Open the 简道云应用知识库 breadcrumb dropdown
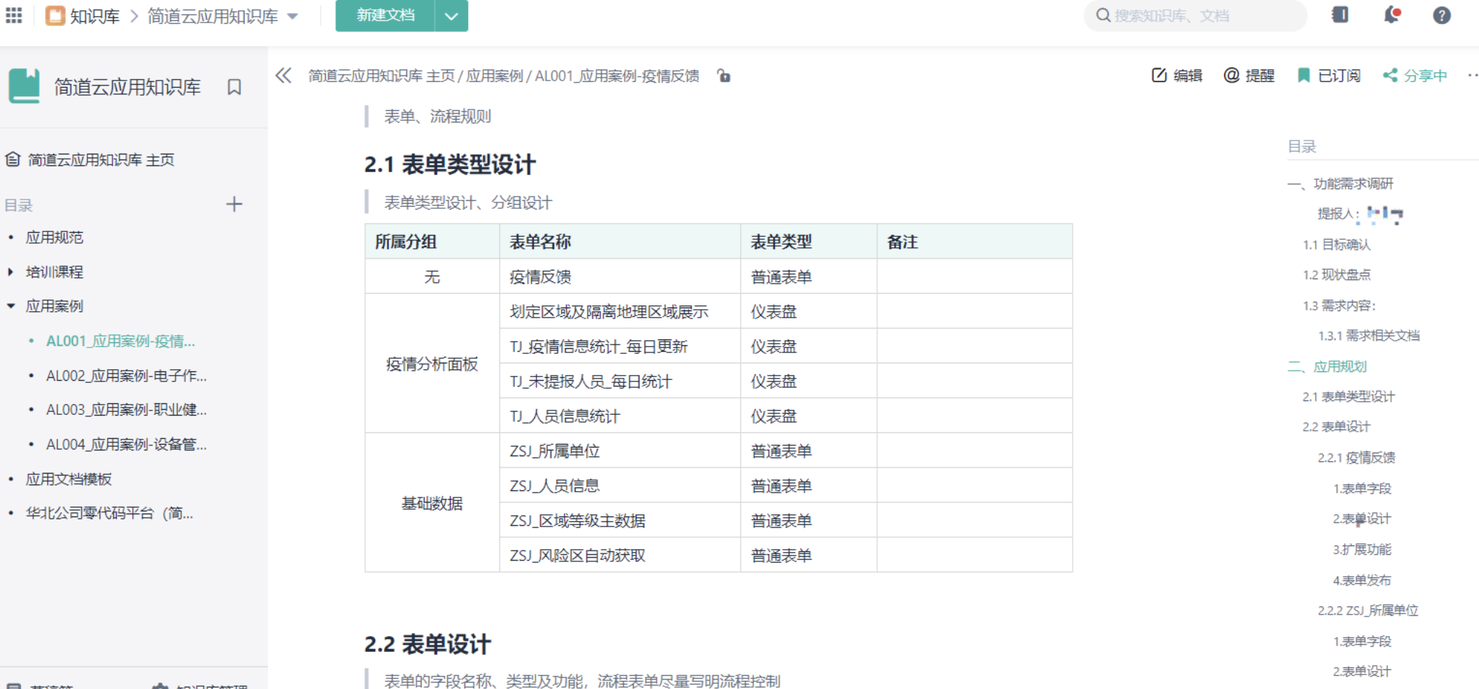1479x689 pixels. (292, 16)
